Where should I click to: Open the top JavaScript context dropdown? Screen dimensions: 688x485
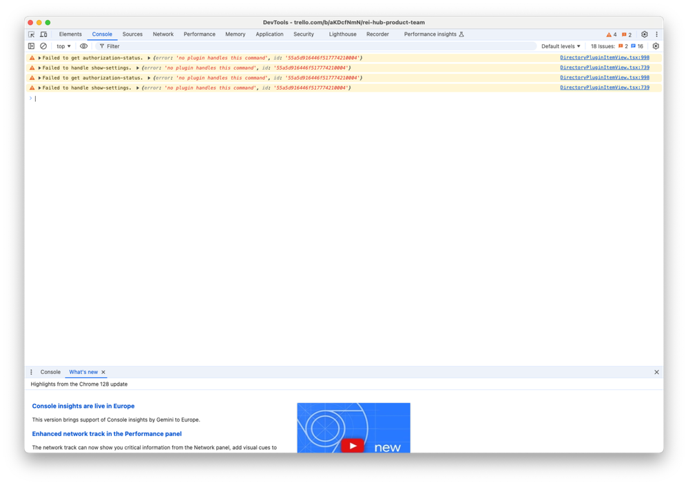click(63, 46)
